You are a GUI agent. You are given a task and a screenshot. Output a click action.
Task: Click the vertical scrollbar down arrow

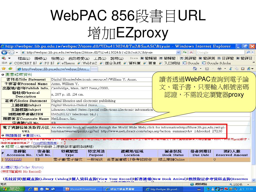tap(254, 180)
